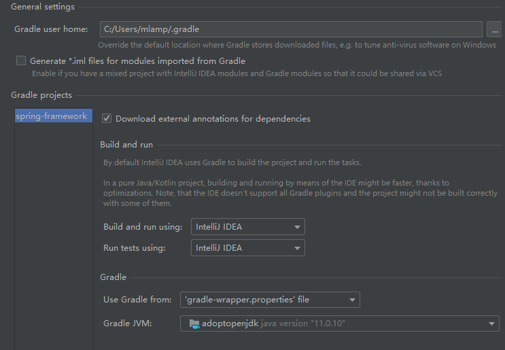The height and width of the screenshot is (350, 505).
Task: Click the adoptopenjdk folder icon in Gradle JVM
Action: [x=194, y=324]
